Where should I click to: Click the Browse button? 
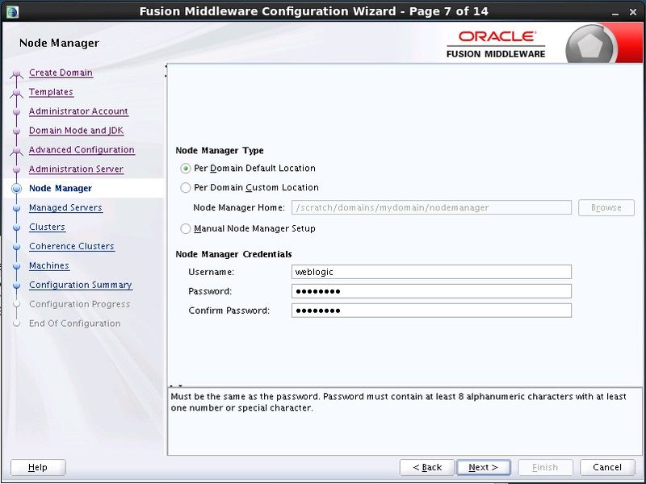coord(606,207)
